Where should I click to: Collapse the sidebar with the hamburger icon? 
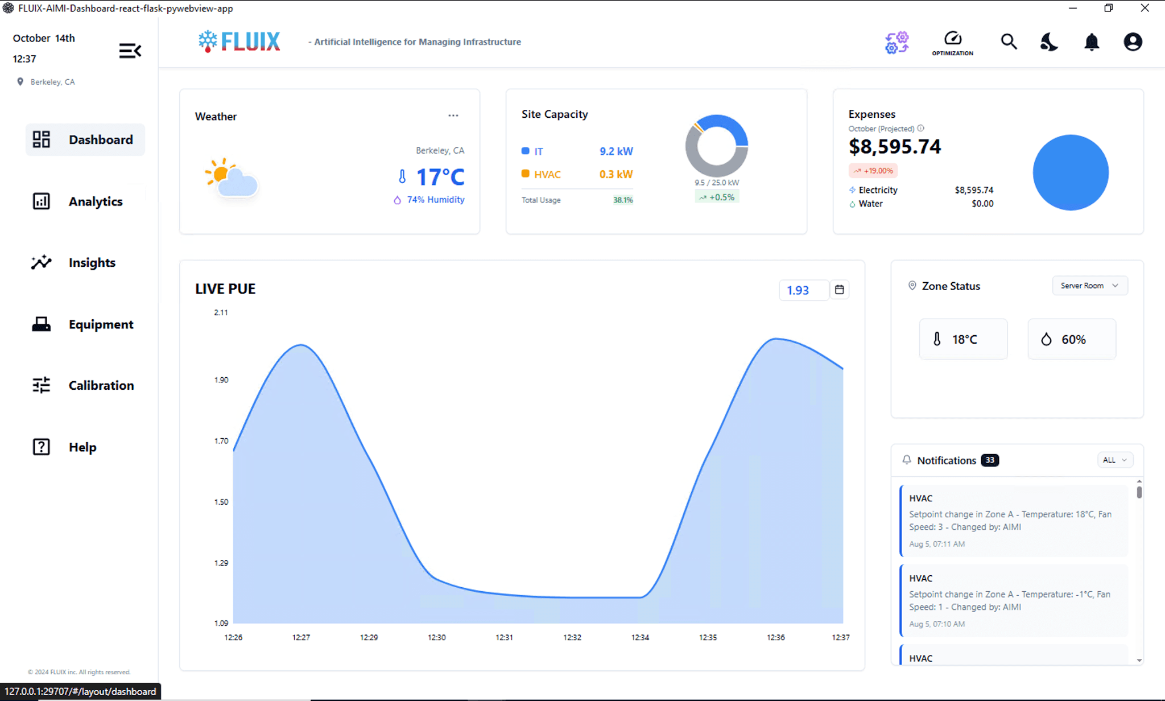(130, 51)
